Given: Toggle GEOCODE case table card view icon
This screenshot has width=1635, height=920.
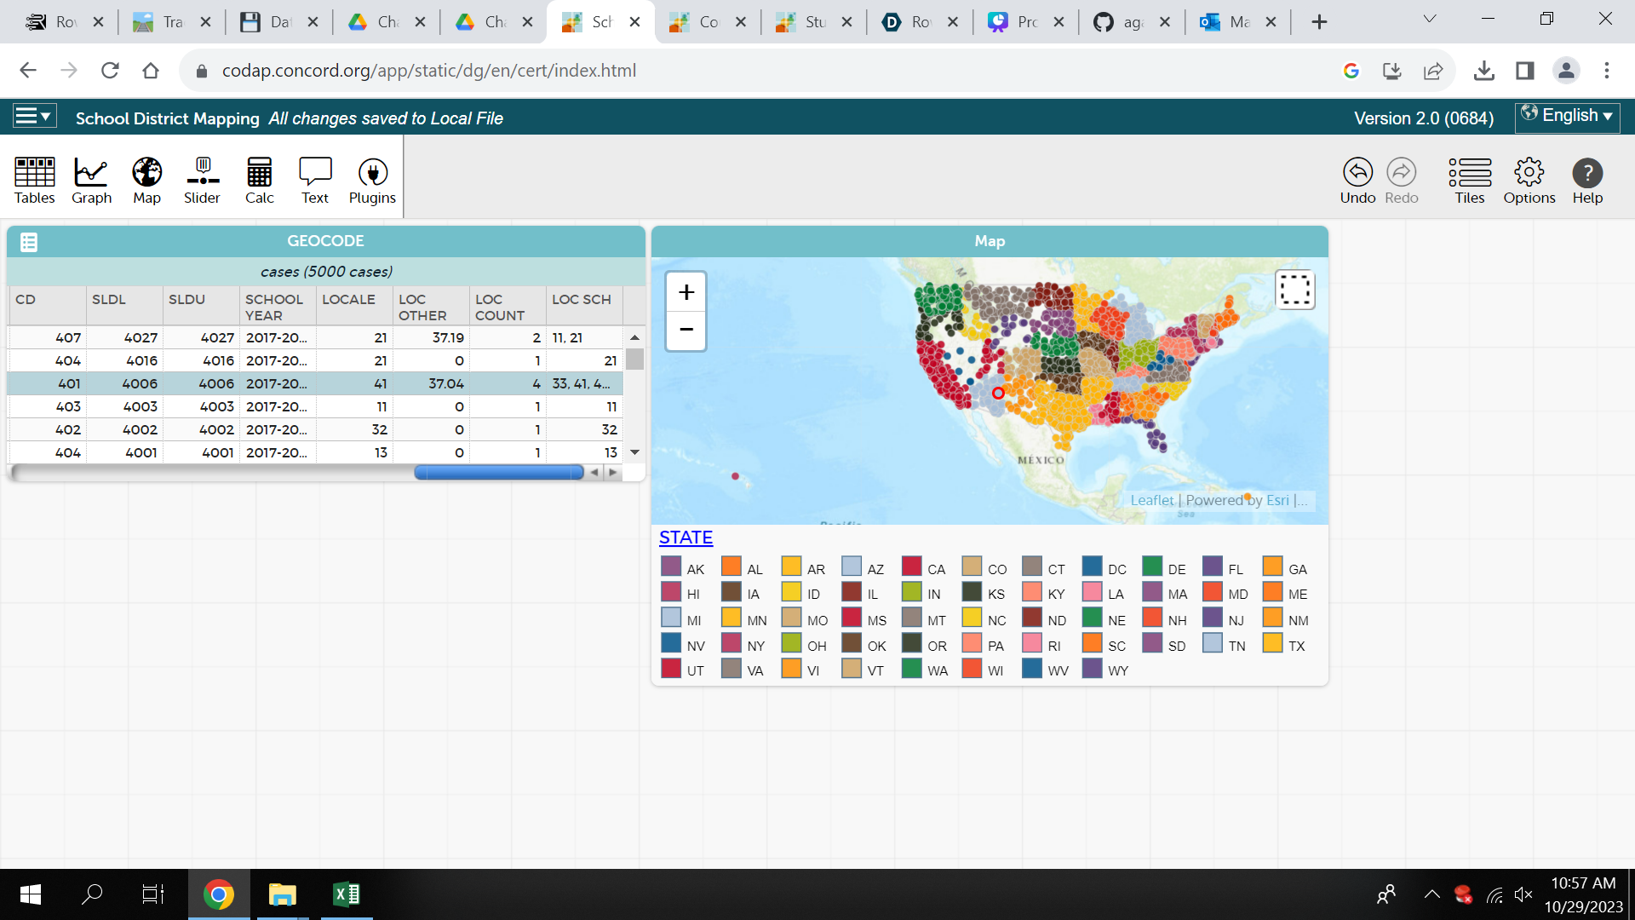Looking at the screenshot, I should [29, 242].
